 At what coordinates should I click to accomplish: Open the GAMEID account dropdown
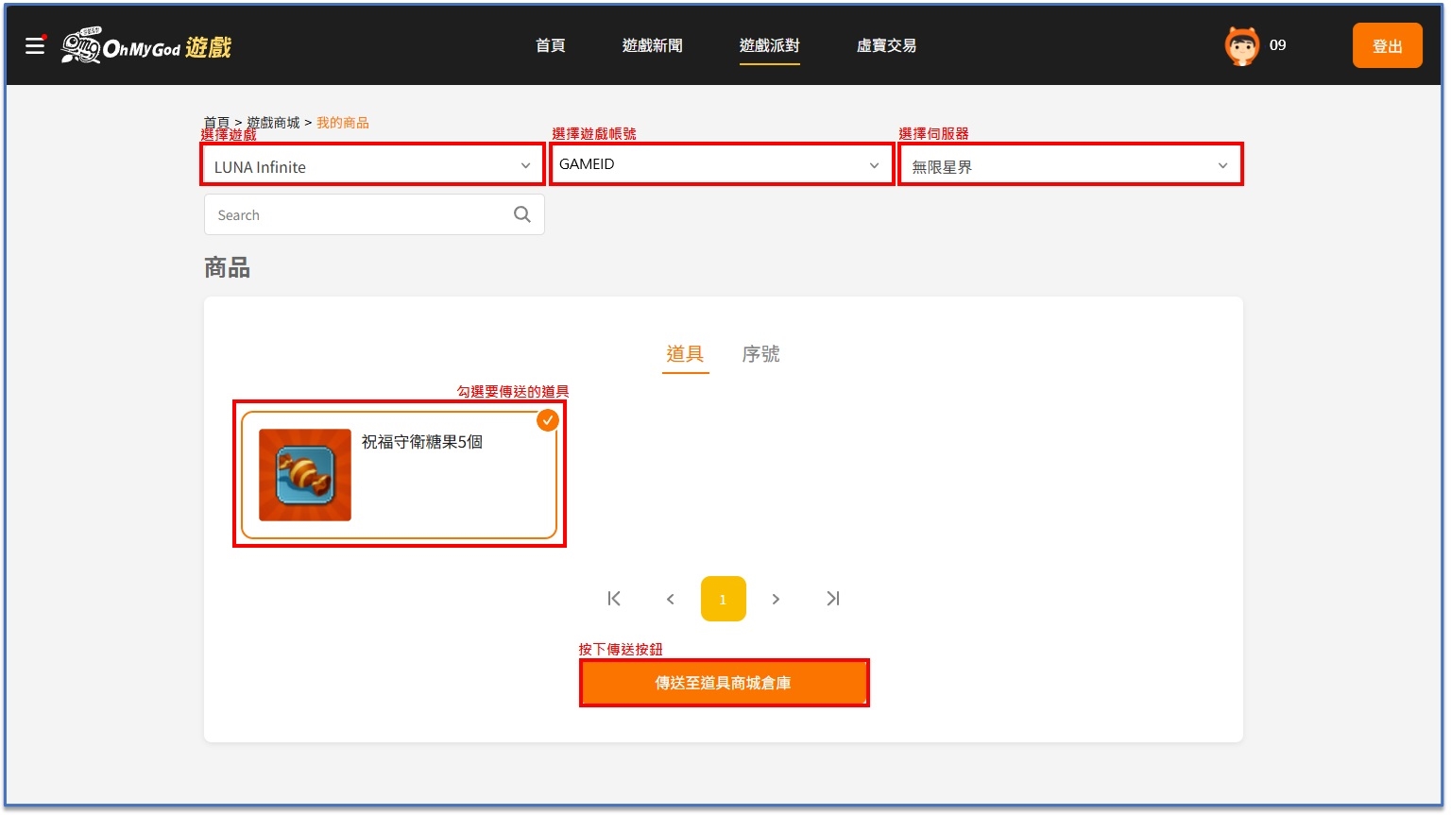721,164
